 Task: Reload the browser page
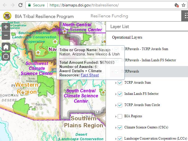[x=20, y=5]
